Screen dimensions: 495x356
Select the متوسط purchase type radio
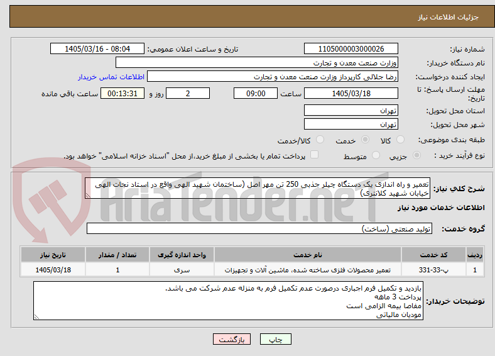click(x=376, y=155)
